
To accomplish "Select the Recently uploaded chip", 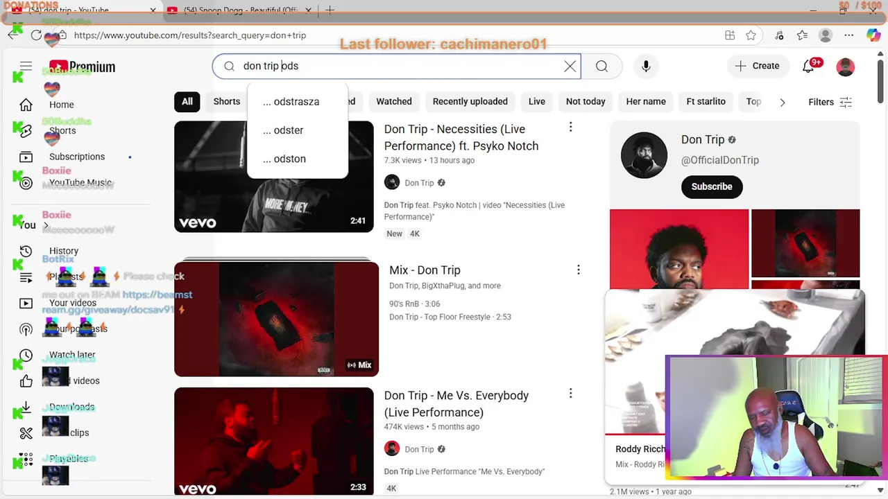I will tap(470, 101).
